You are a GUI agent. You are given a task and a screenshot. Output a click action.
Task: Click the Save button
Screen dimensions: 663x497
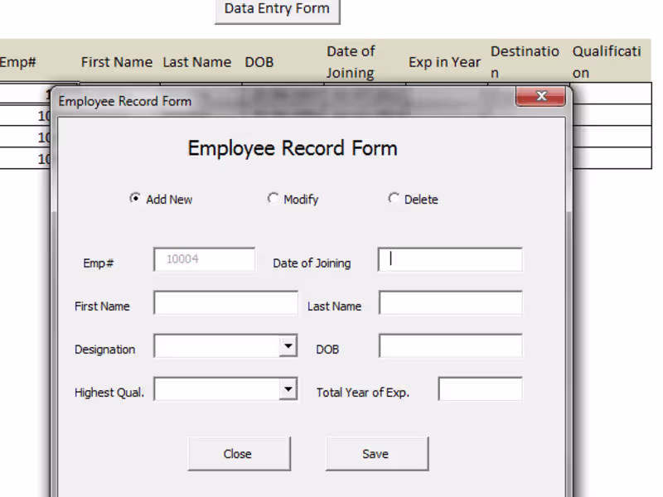(x=375, y=453)
